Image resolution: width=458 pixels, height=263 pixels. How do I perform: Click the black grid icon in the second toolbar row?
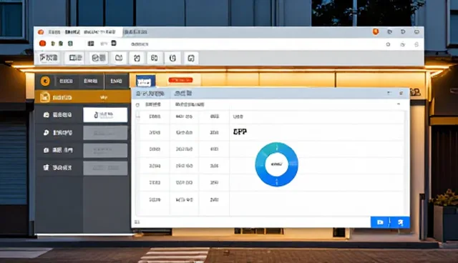[x=91, y=44]
